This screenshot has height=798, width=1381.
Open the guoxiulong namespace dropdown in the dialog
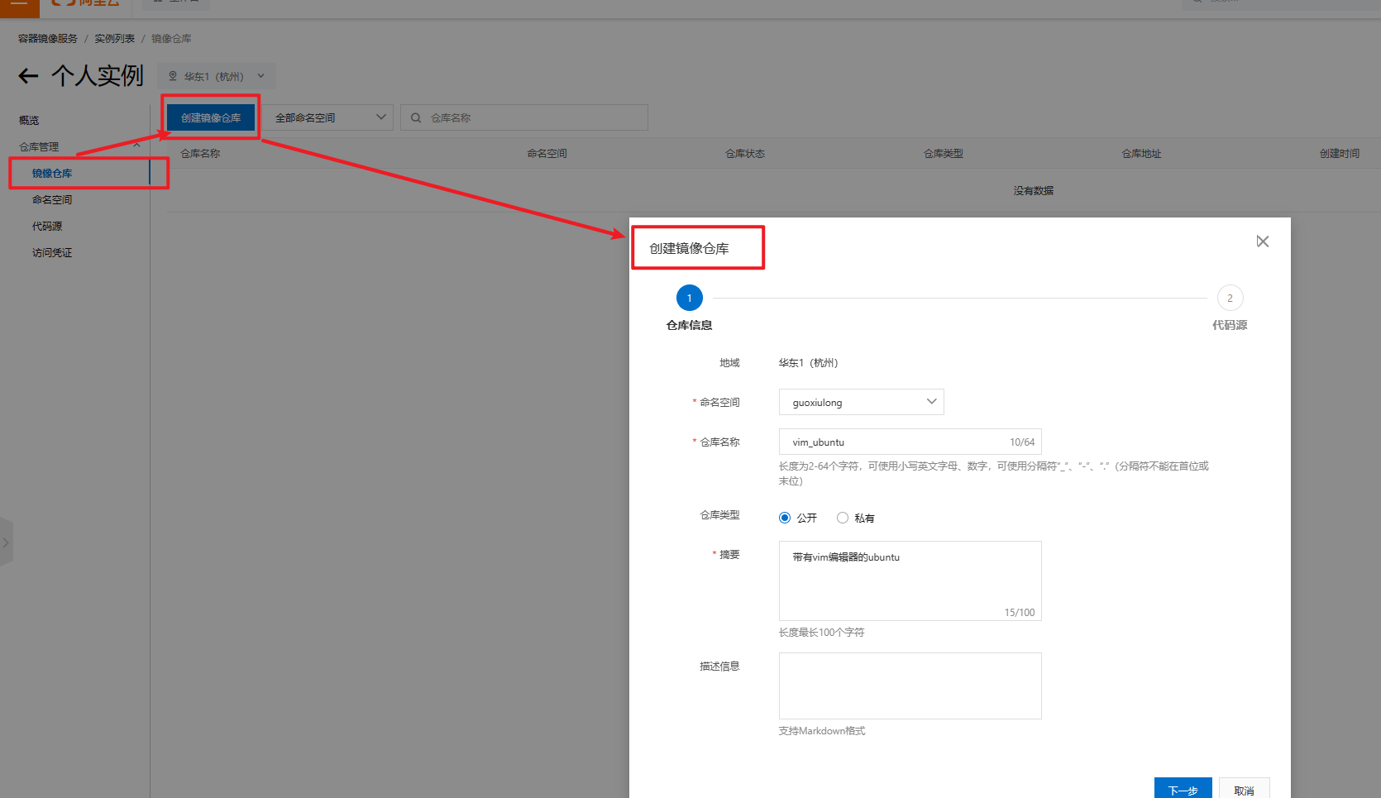coord(861,402)
